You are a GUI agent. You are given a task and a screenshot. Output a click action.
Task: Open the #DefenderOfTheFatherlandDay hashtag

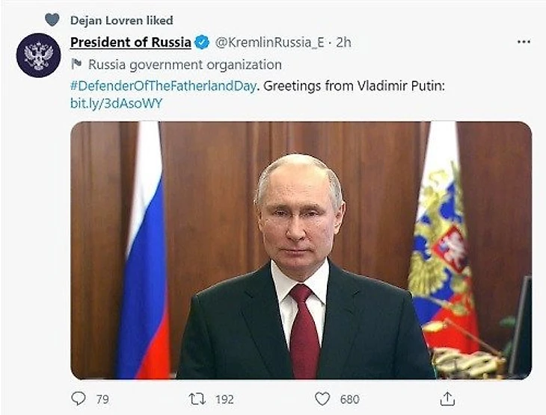(x=163, y=85)
